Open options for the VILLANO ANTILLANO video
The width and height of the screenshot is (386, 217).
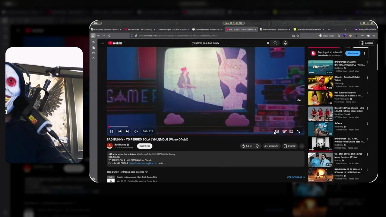tap(367, 154)
